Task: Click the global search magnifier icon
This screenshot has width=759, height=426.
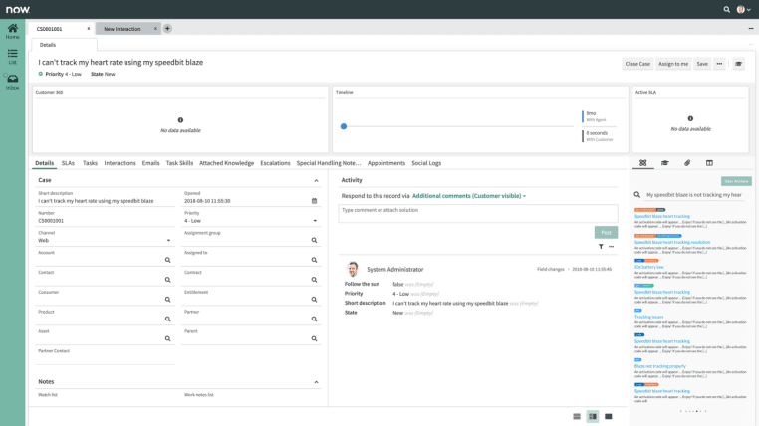Action: pyautogui.click(x=727, y=9)
